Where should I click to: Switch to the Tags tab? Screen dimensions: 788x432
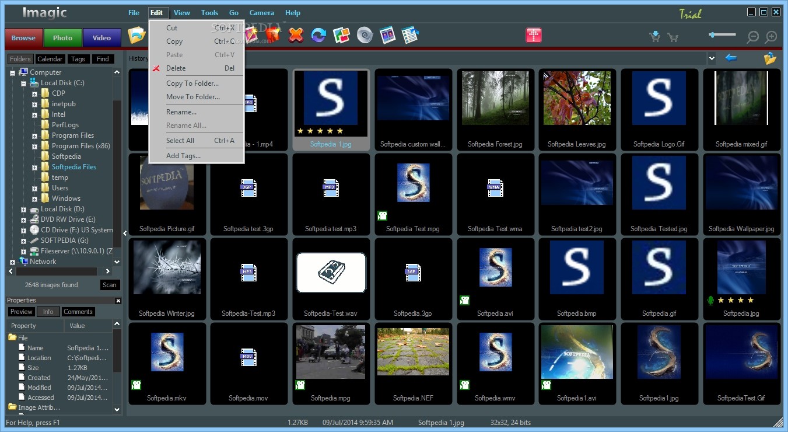point(78,59)
